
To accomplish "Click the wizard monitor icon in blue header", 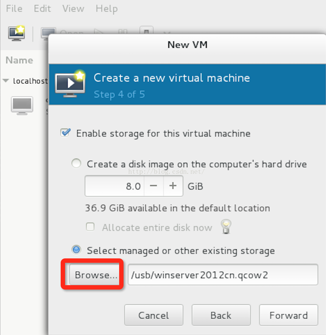I will click(x=70, y=84).
